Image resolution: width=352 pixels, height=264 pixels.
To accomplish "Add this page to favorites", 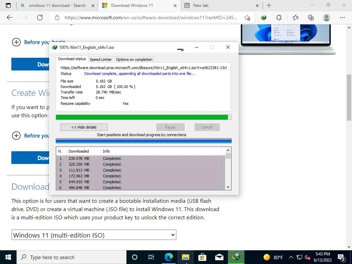I will coord(247,18).
